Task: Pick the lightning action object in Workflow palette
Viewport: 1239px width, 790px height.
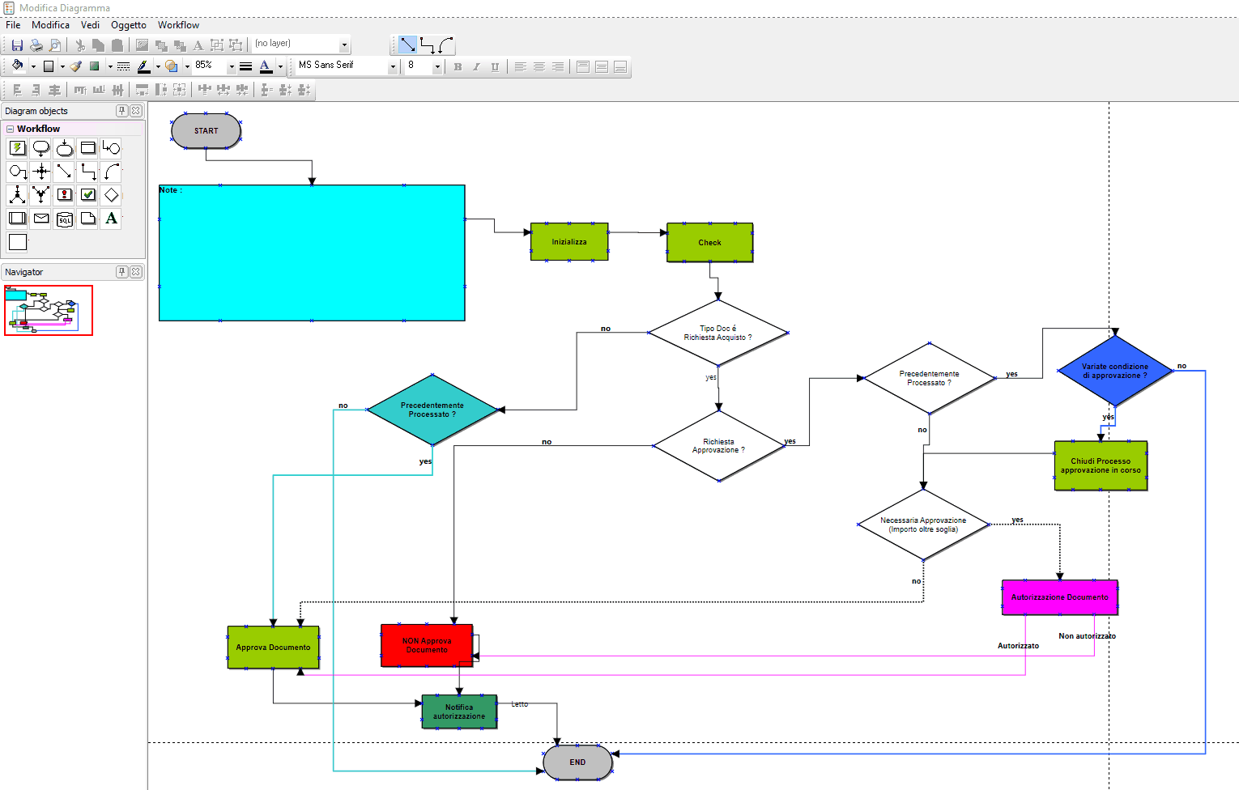Action: coord(17,147)
